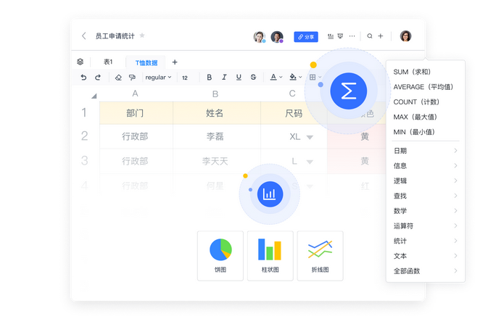The image size is (496, 319).
Task: Expand the 统计 function category
Action: pyautogui.click(x=426, y=241)
